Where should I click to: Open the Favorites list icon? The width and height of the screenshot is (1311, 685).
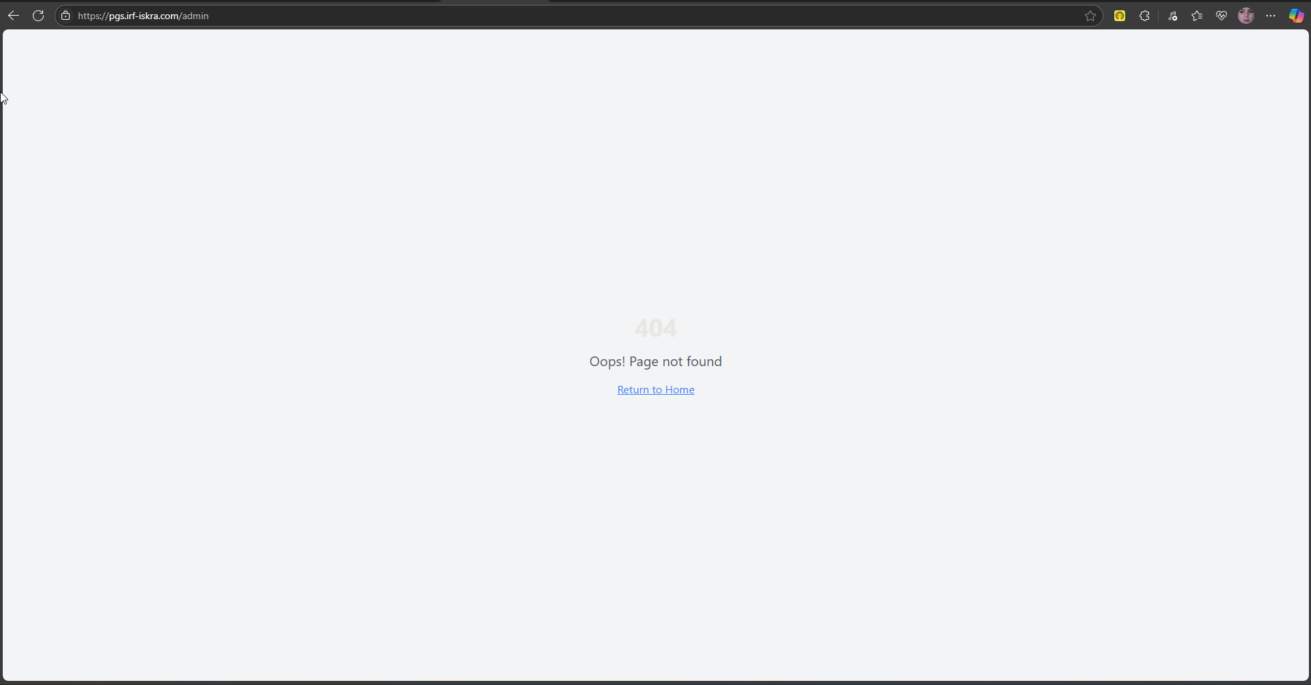[x=1197, y=16]
